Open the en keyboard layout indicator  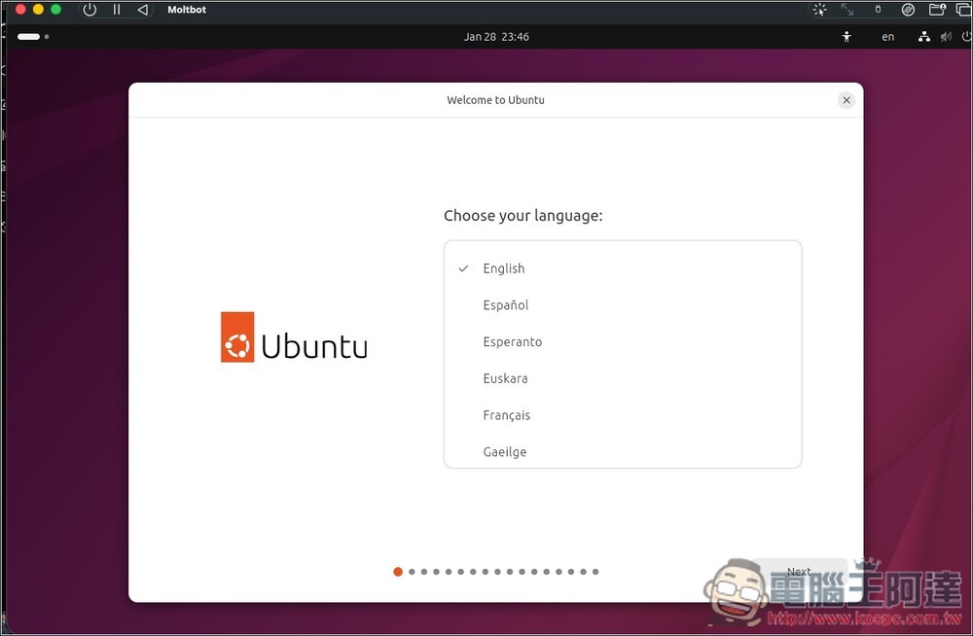tap(887, 36)
